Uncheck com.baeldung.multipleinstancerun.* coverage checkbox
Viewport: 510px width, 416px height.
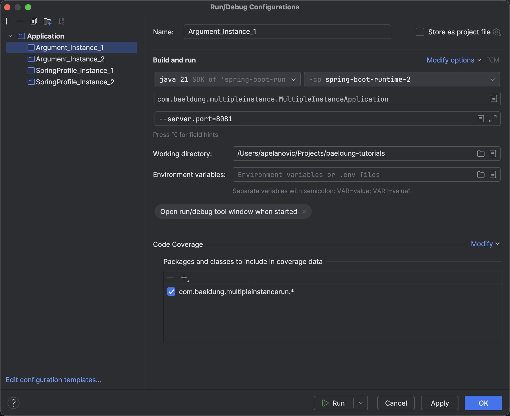[x=171, y=292]
